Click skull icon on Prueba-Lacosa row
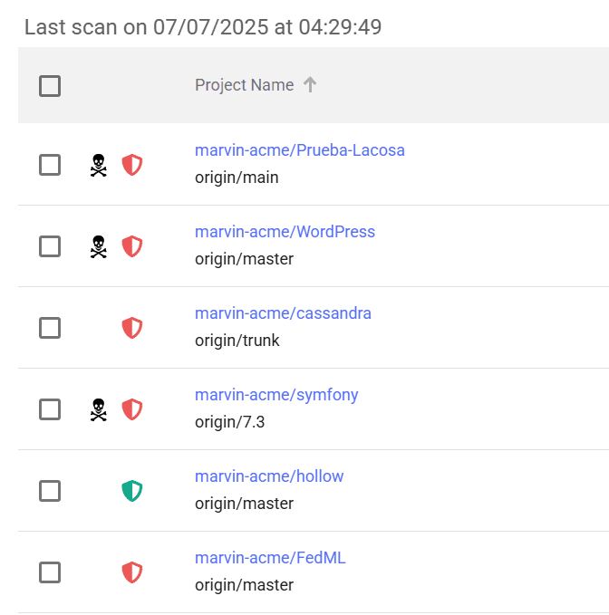 [98, 165]
